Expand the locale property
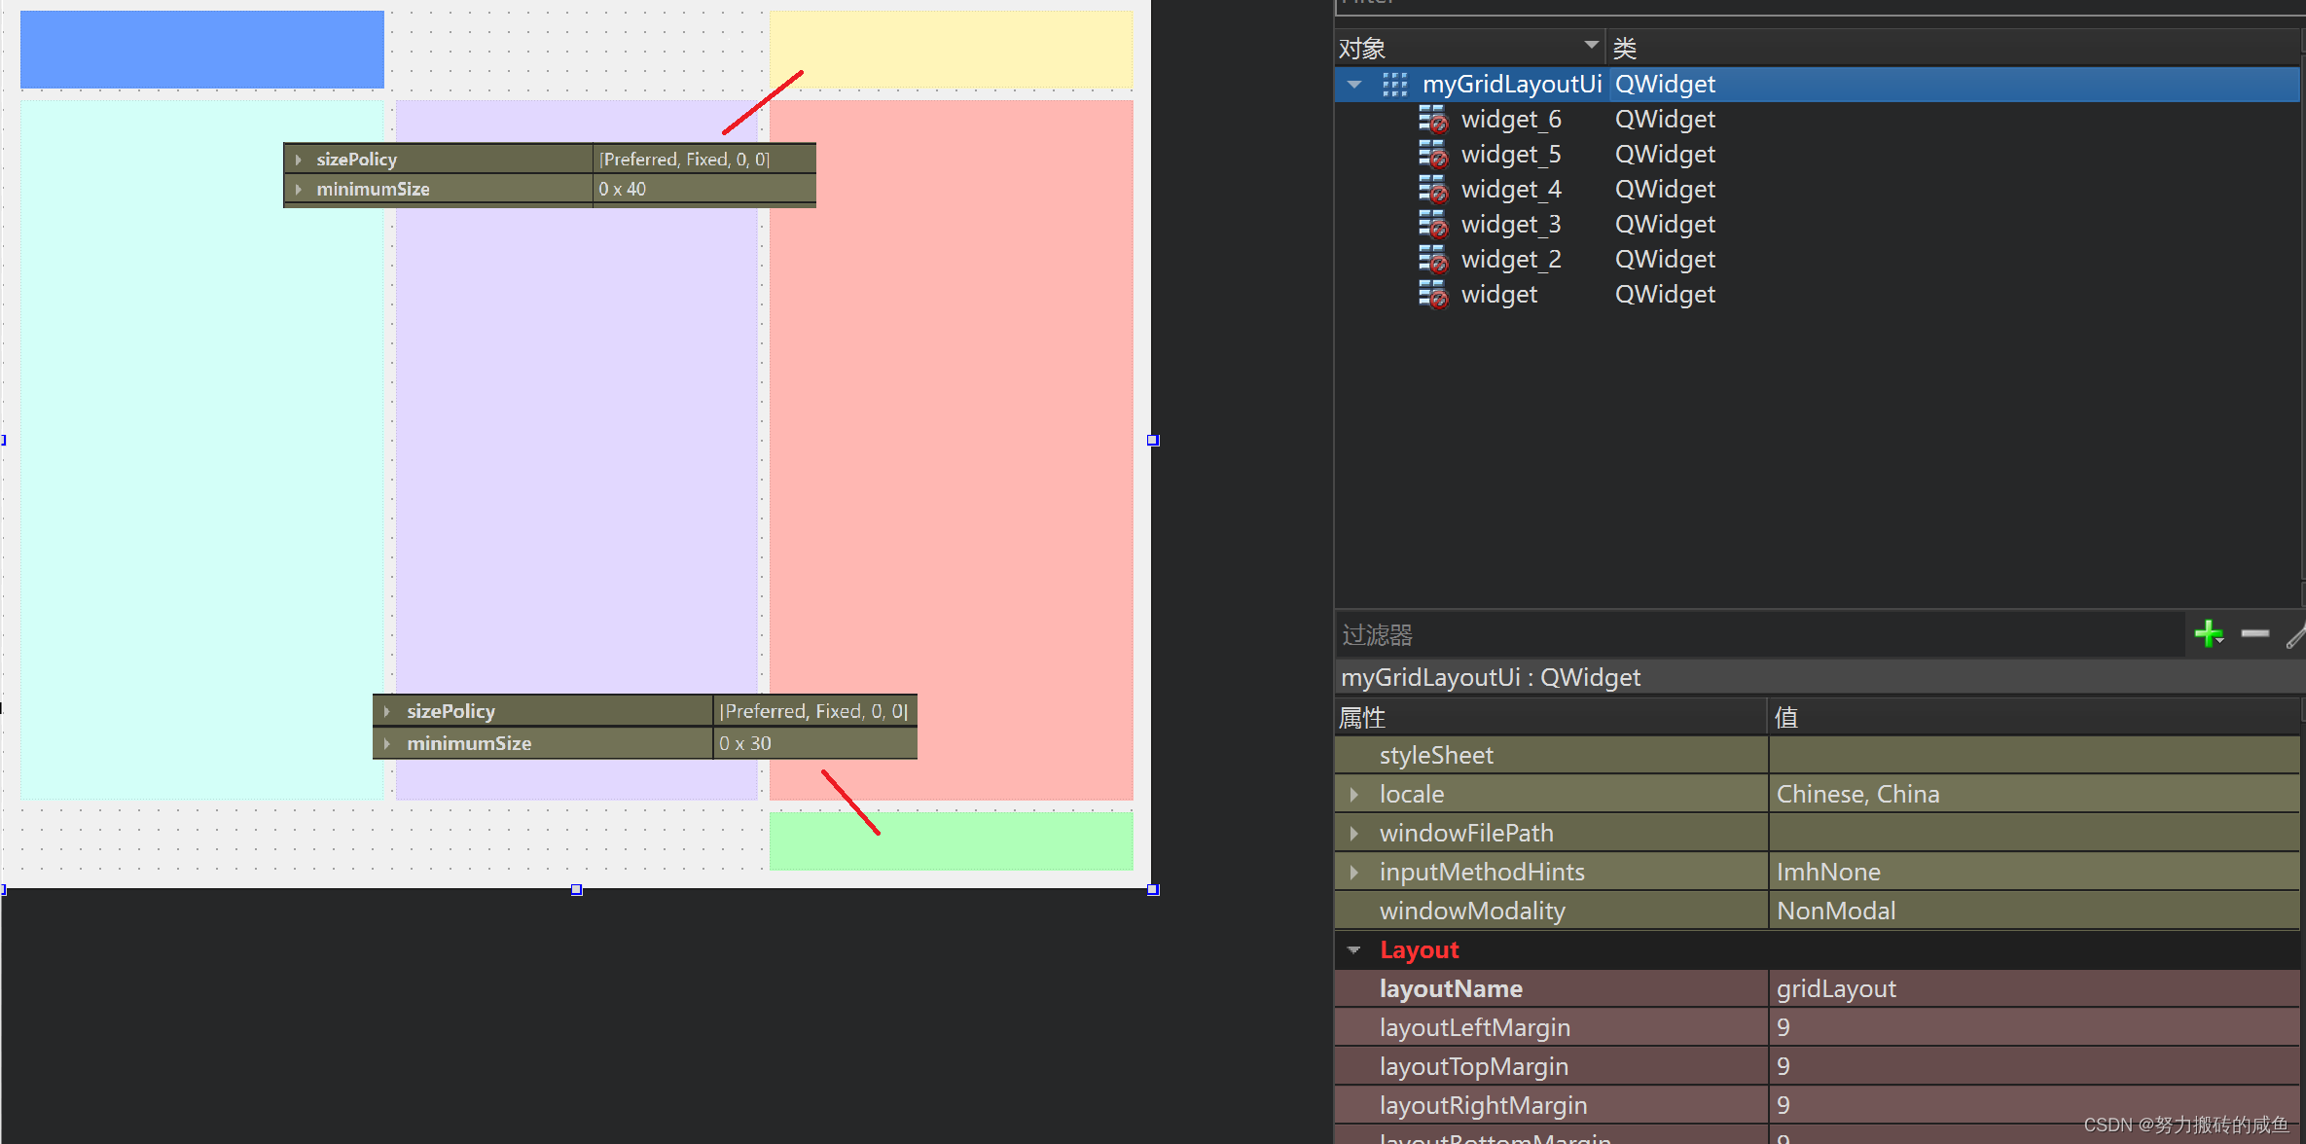Screen dimensions: 2306x1144 [x=1353, y=795]
